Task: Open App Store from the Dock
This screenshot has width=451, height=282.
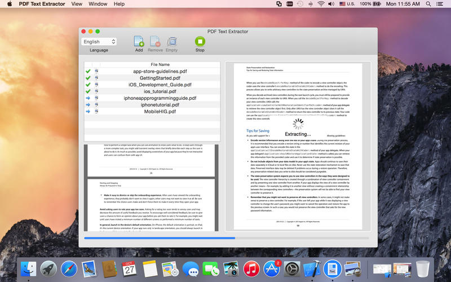Action: pyautogui.click(x=272, y=270)
